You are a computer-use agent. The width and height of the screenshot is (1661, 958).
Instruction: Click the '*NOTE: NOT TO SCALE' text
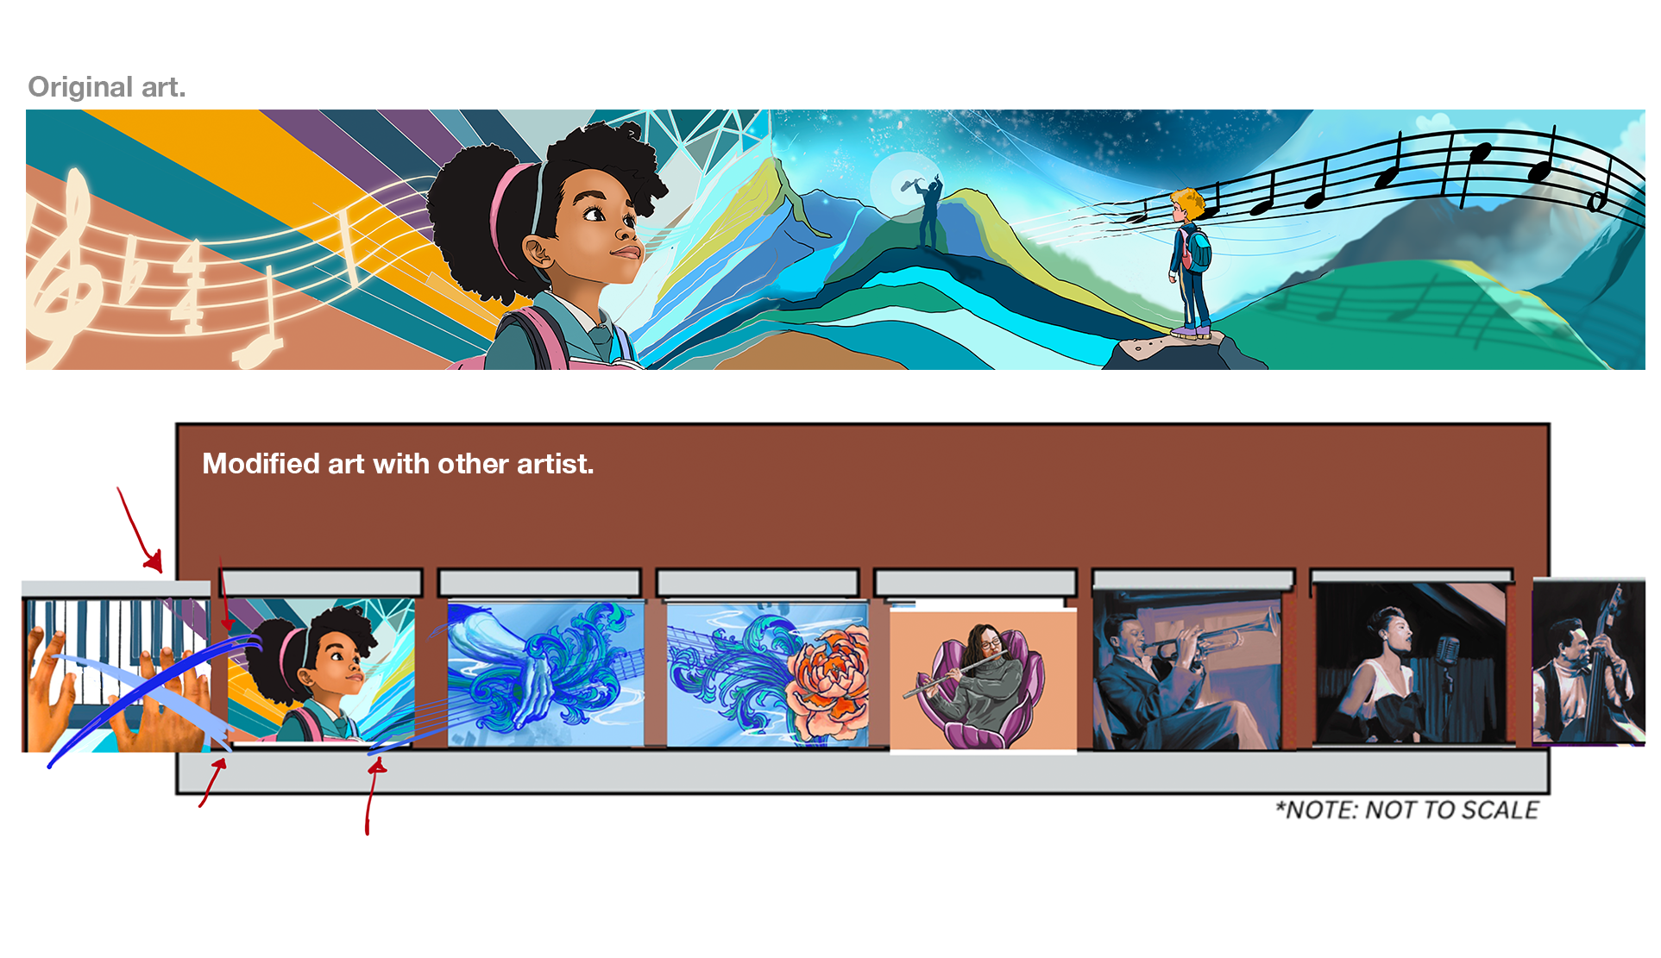click(1407, 810)
